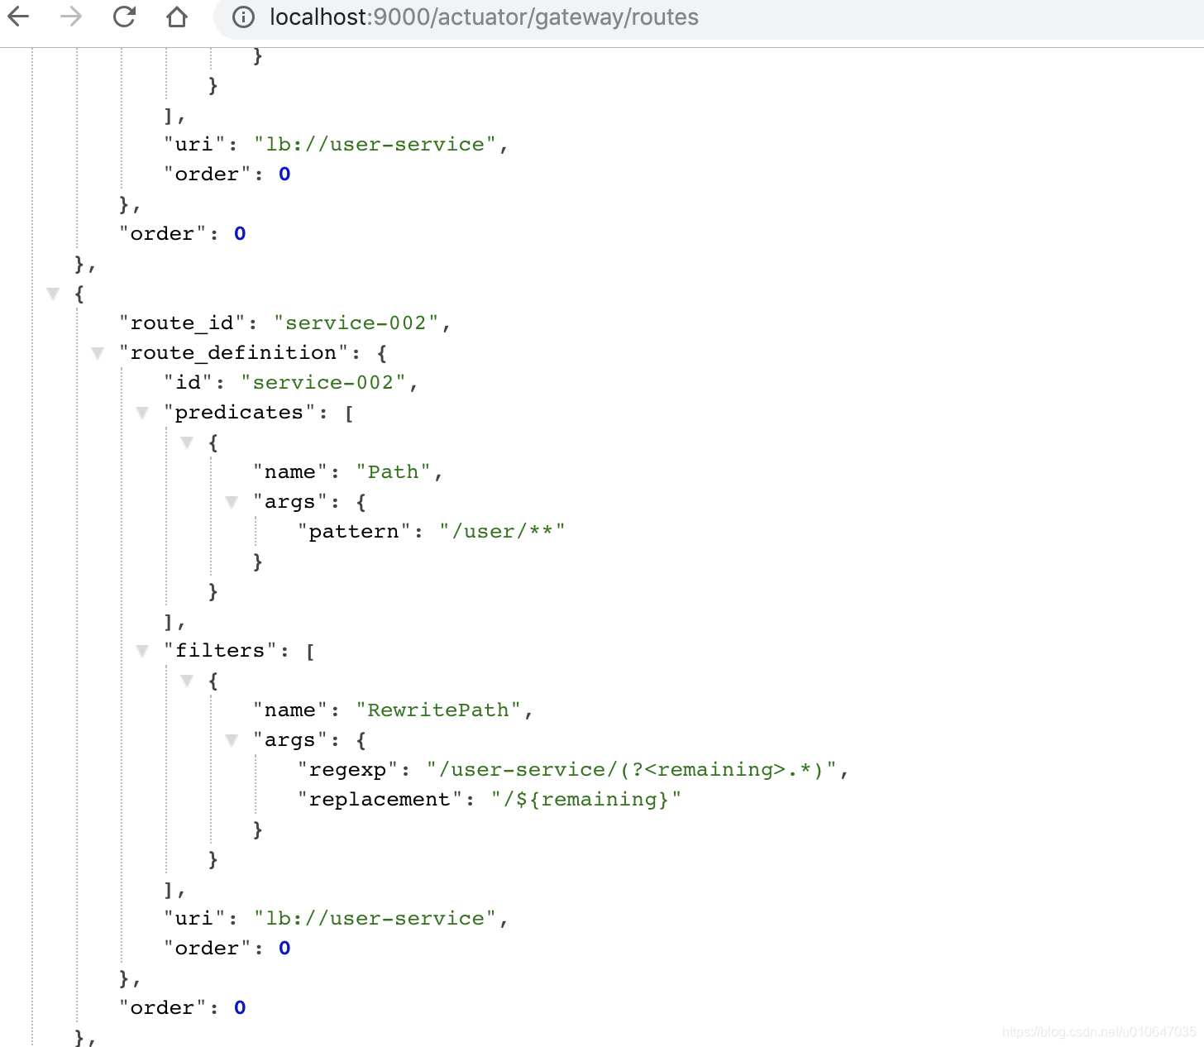Image resolution: width=1204 pixels, height=1047 pixels.
Task: Collapse the first predicates object triangle
Action: 187,442
